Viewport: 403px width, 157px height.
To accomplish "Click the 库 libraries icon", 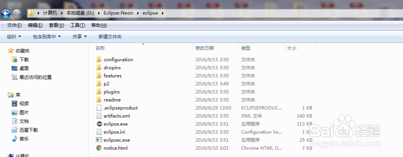I will [10, 95].
